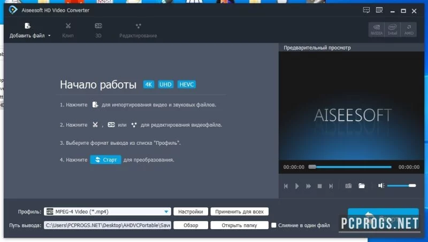Enable Слияние в один файл checkbox
Viewport: 428px width, 242px height.
tap(274, 225)
